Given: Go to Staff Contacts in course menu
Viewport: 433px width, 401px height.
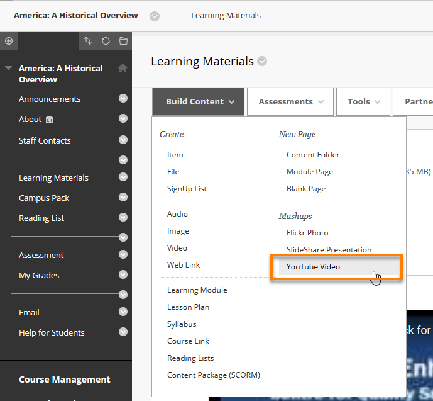Looking at the screenshot, I should pos(45,140).
